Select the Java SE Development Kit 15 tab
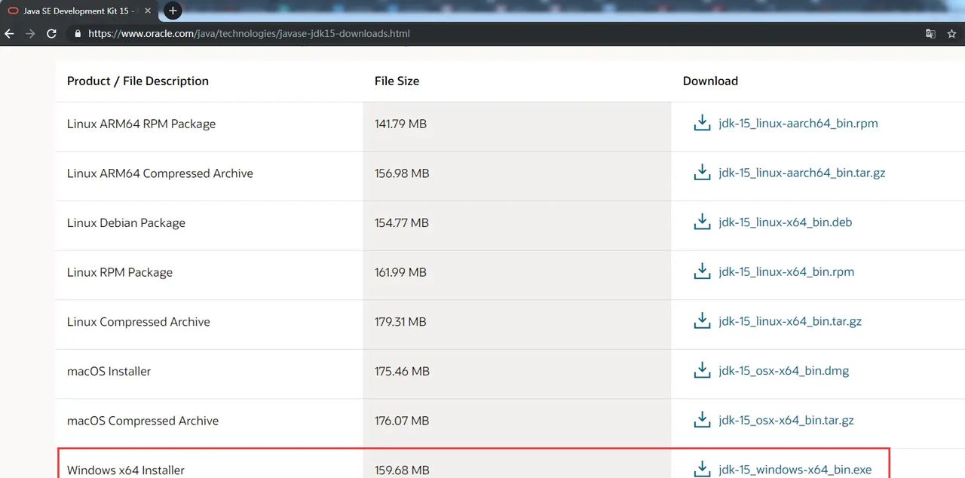The image size is (965, 478). pyautogui.click(x=81, y=11)
